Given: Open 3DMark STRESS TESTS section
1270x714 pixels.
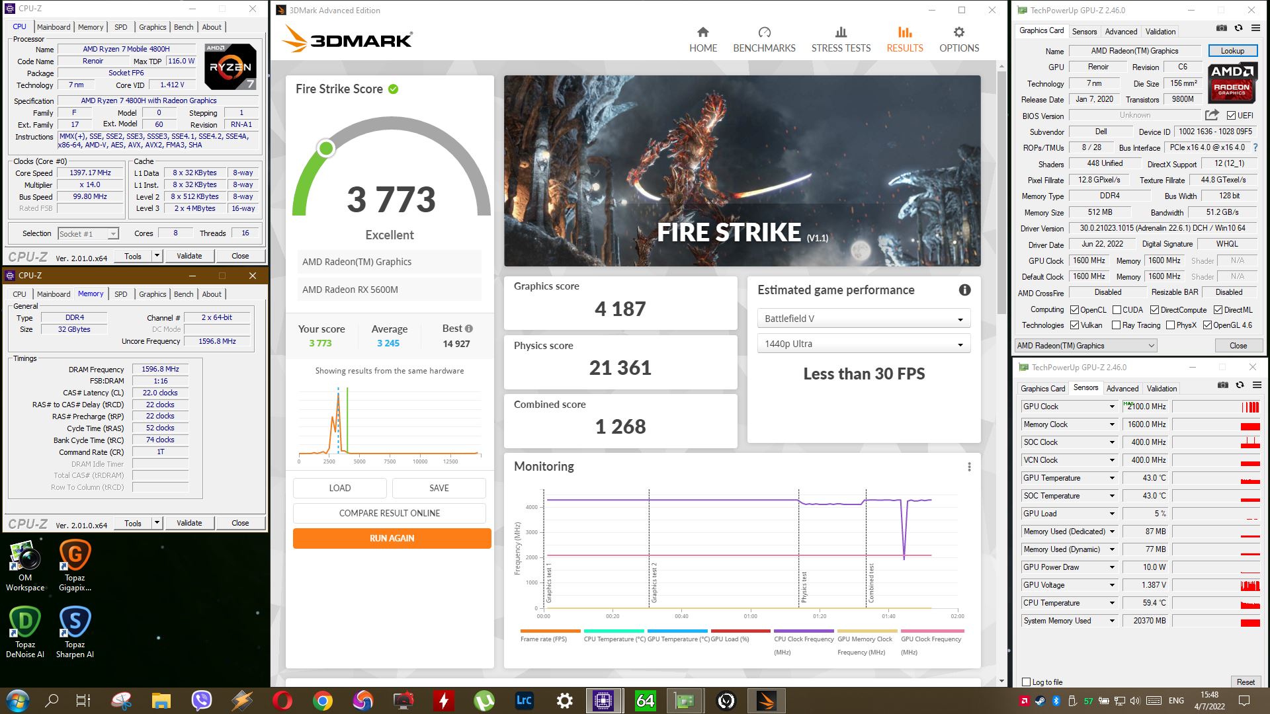Looking at the screenshot, I should [x=841, y=40].
